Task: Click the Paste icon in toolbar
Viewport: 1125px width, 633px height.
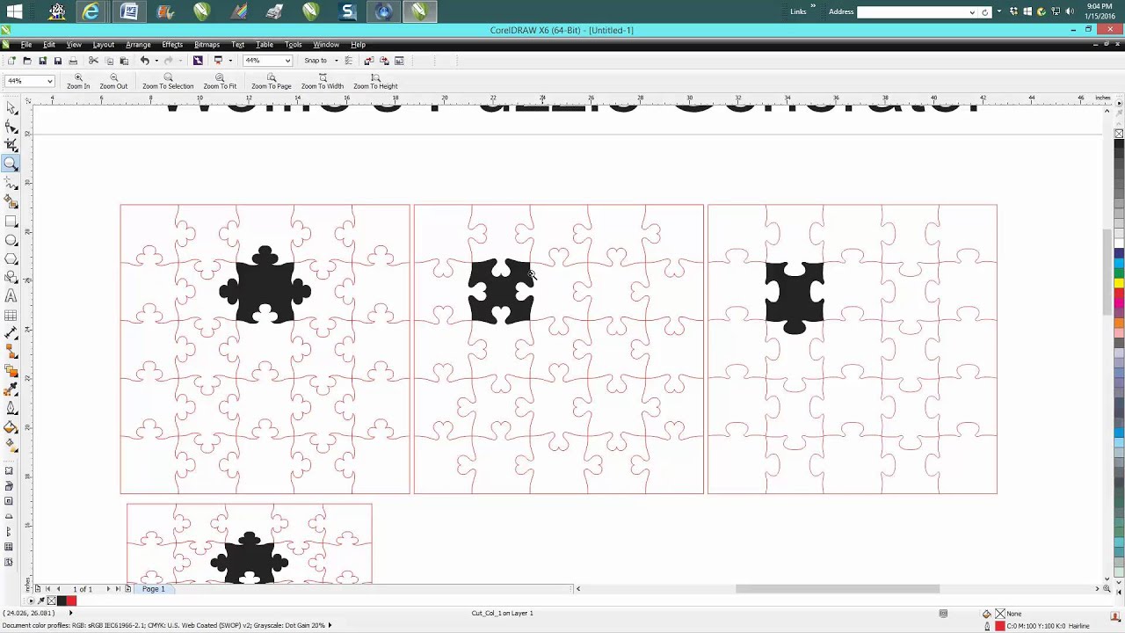Action: (x=124, y=61)
